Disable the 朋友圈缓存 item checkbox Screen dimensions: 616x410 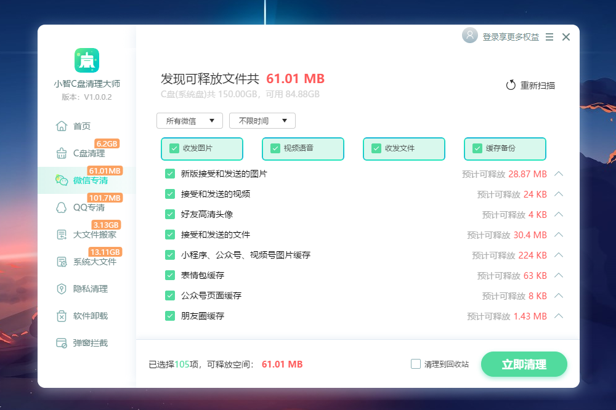pyautogui.click(x=169, y=316)
